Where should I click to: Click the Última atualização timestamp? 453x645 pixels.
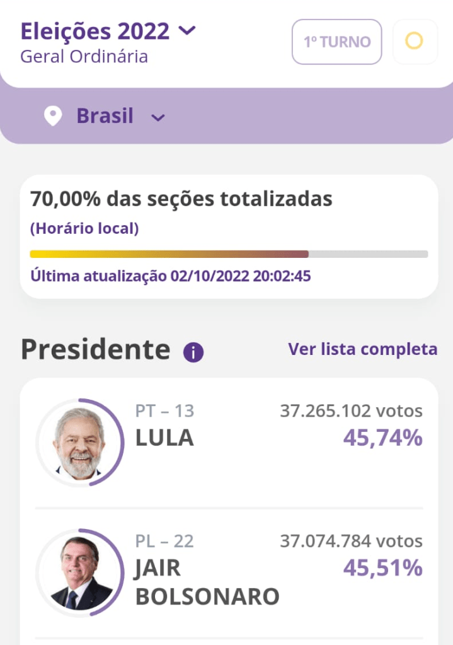(170, 276)
